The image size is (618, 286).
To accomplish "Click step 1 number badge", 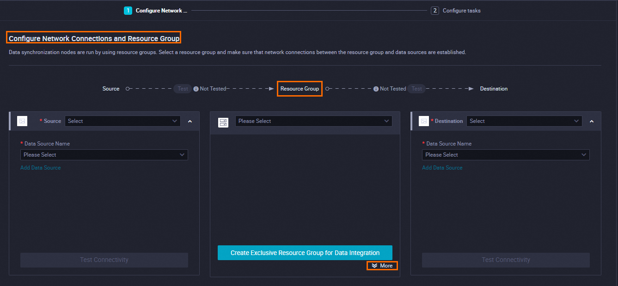I will 128,11.
